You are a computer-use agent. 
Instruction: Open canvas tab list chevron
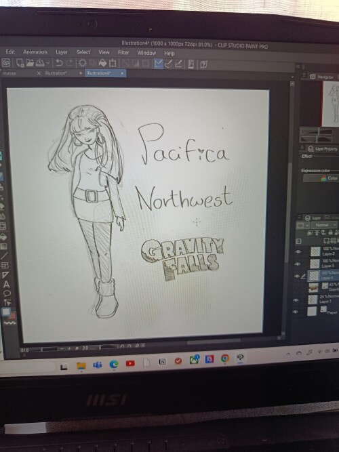(292, 77)
